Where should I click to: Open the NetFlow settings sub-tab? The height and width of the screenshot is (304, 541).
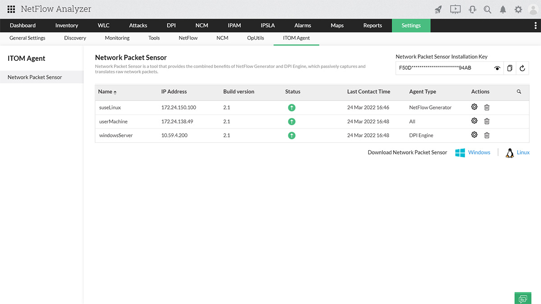188,38
